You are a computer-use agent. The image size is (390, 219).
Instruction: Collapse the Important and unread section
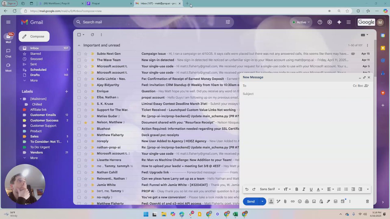tap(79, 45)
